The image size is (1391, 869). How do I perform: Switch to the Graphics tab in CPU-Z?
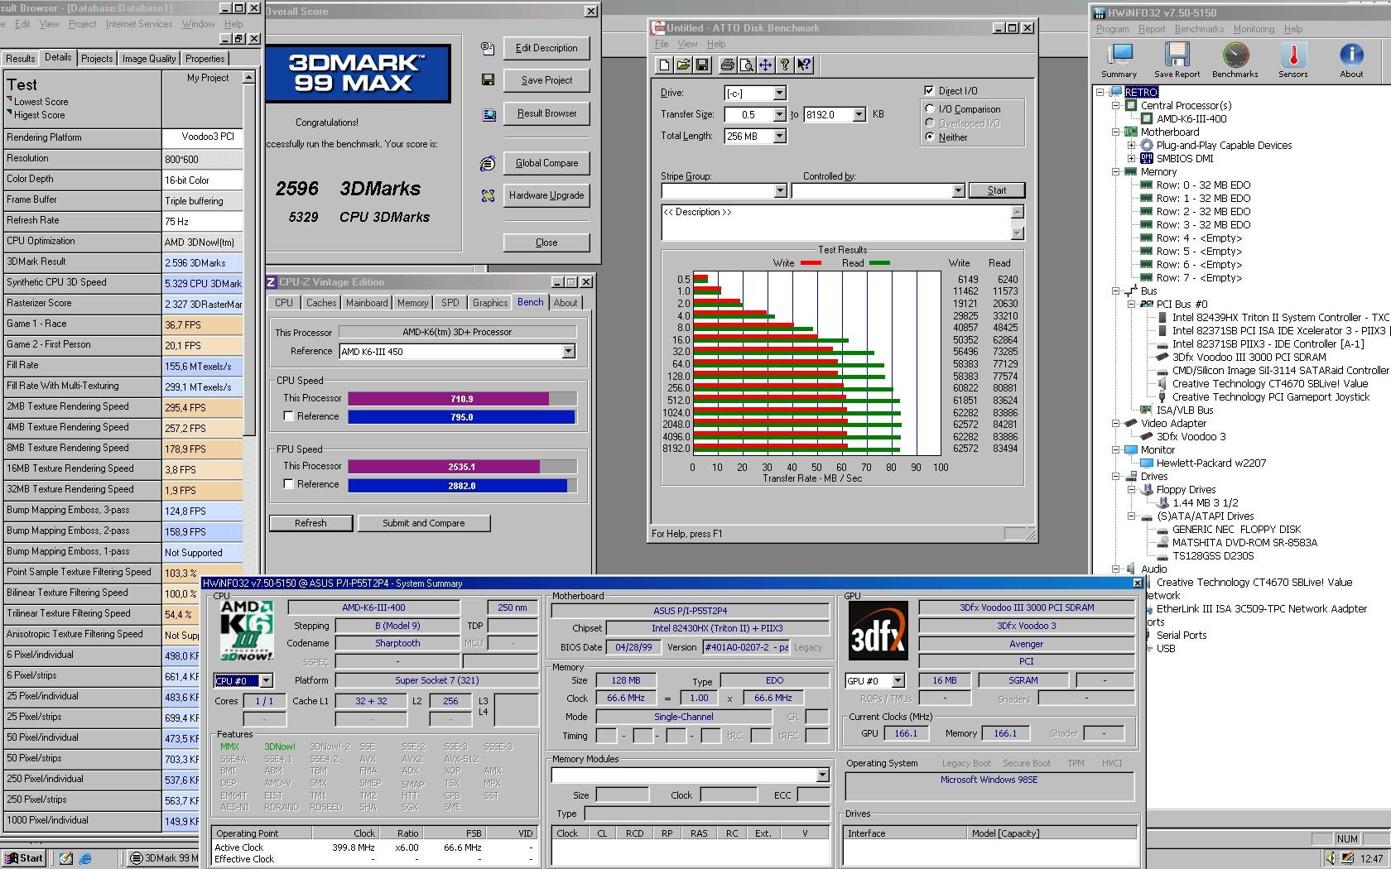(x=490, y=303)
